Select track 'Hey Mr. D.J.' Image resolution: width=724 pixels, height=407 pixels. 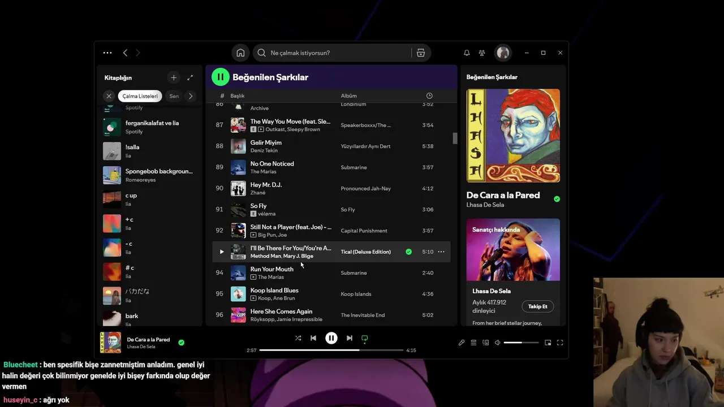point(266,185)
